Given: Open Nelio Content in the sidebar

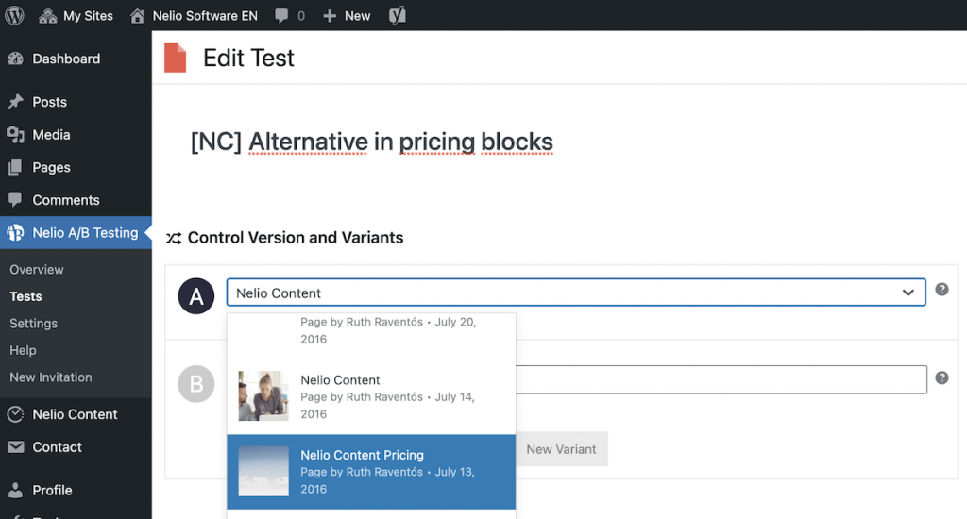Looking at the screenshot, I should [76, 414].
